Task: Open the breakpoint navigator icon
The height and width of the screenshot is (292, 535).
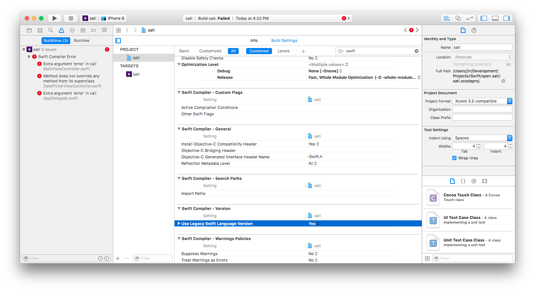Action: point(94,30)
